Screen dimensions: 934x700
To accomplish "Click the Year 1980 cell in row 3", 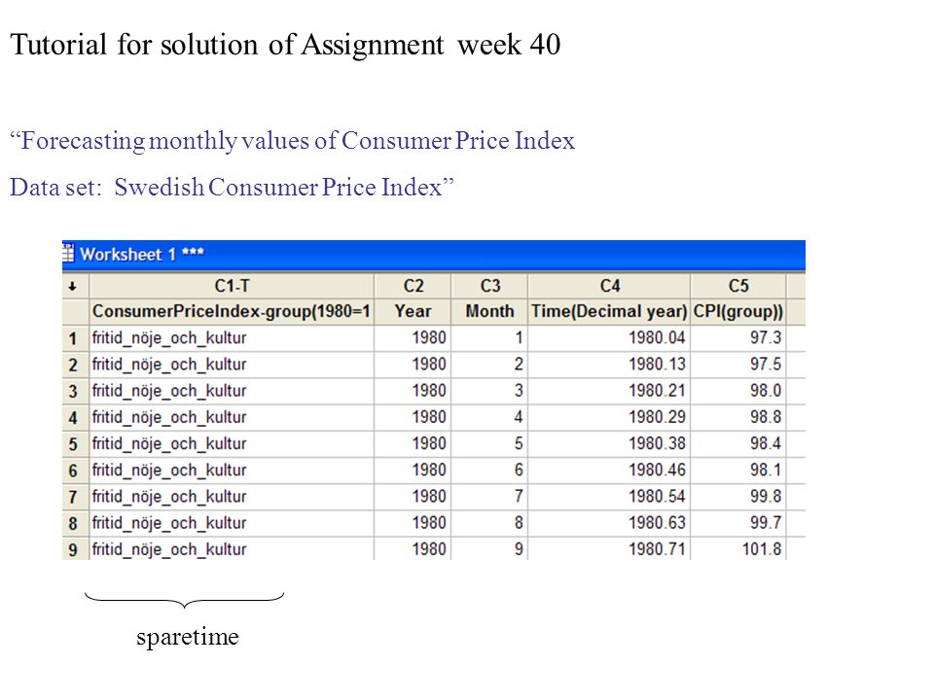I will click(x=413, y=391).
